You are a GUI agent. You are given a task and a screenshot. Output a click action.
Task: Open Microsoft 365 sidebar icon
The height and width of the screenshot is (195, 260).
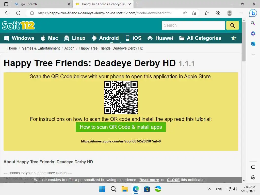click(253, 34)
